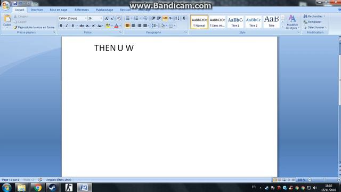Decrease paragraph indent
Screen dimensions: 341x192
coord(153,18)
